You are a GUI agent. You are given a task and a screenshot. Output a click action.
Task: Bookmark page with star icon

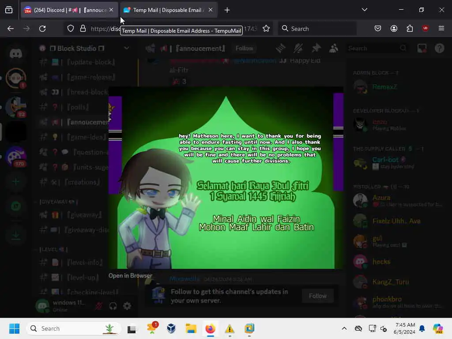266,29
